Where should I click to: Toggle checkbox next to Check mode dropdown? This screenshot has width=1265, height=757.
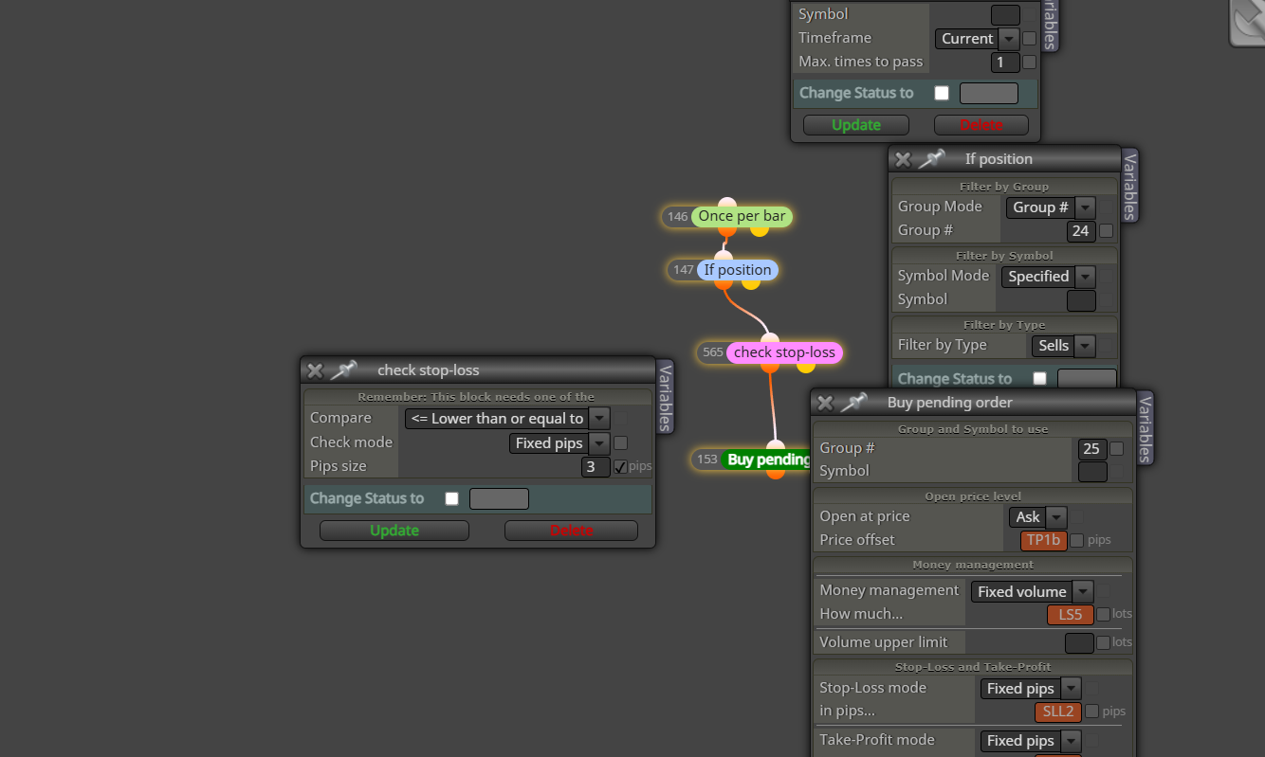[x=620, y=442]
